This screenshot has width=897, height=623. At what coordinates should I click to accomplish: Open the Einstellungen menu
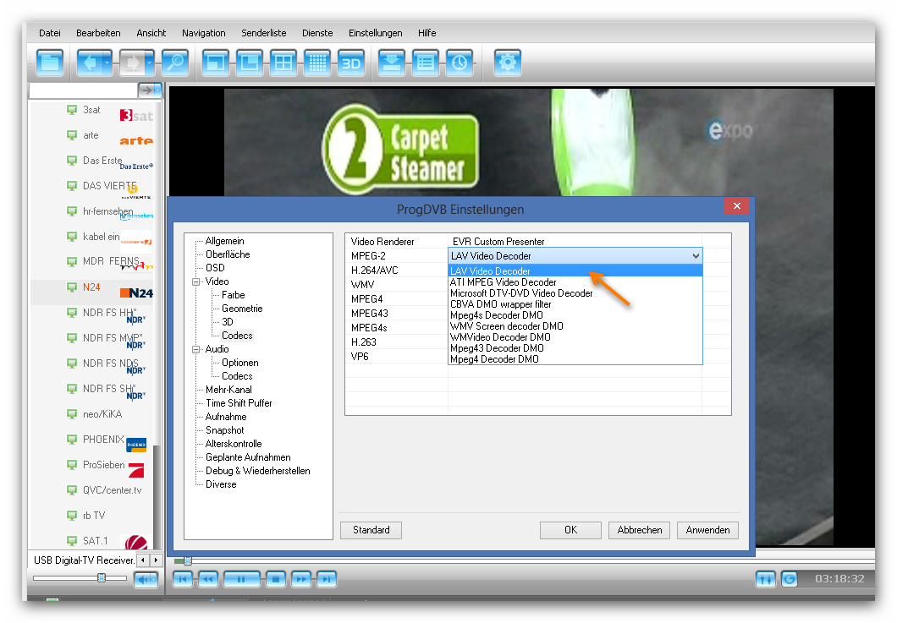click(x=375, y=33)
